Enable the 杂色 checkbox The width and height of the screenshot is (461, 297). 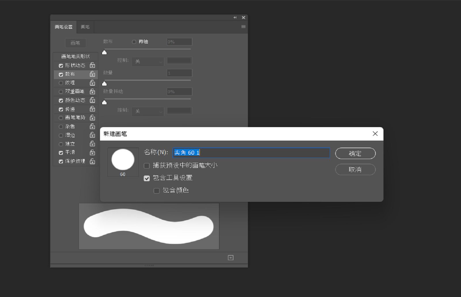(61, 127)
